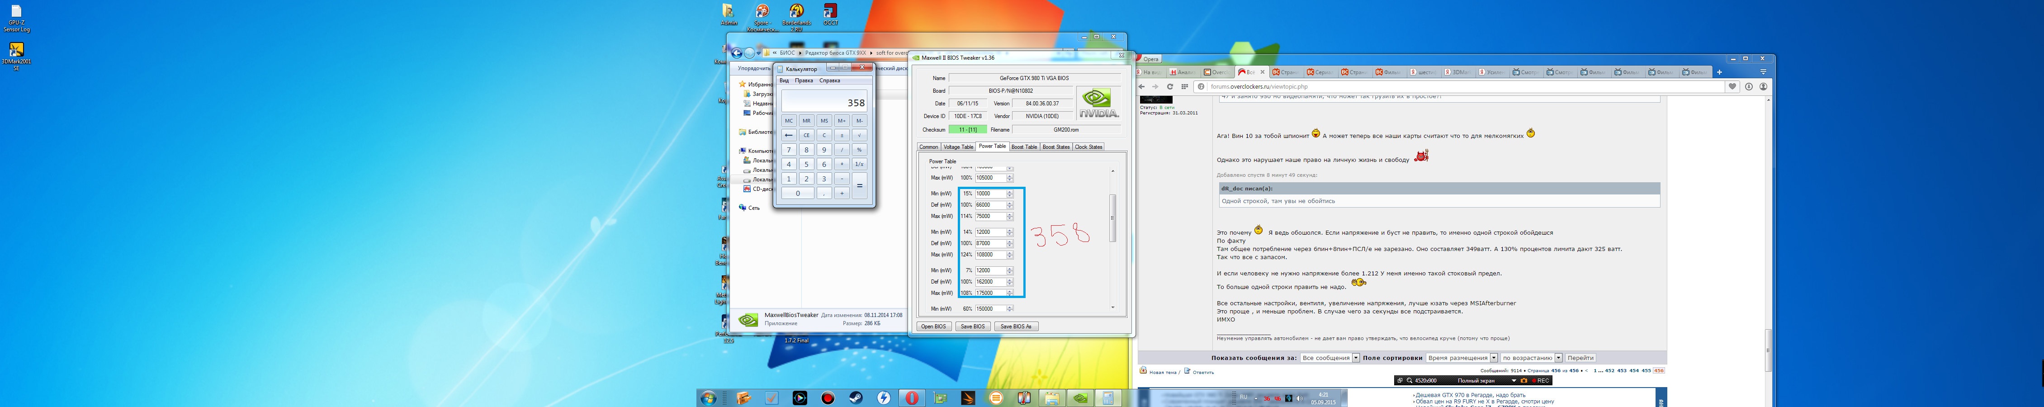Click the Open BIOS button
Screen dimensions: 2044x407
click(x=934, y=326)
